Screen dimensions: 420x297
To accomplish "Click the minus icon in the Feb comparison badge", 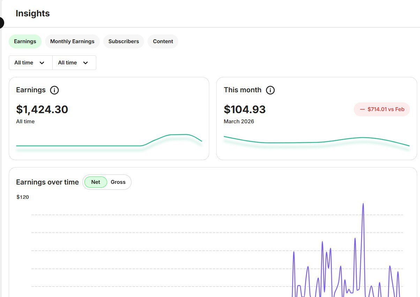I will [x=362, y=109].
